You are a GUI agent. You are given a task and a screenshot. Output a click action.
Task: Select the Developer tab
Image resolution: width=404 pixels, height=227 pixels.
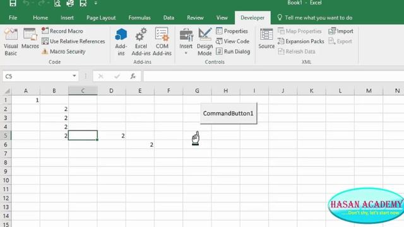252,18
